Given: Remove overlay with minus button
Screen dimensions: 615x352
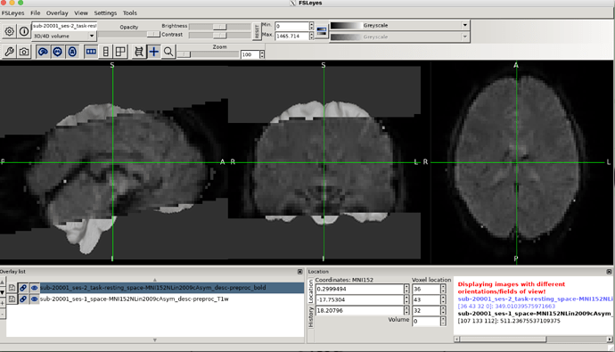Looking at the screenshot, I should [3, 314].
